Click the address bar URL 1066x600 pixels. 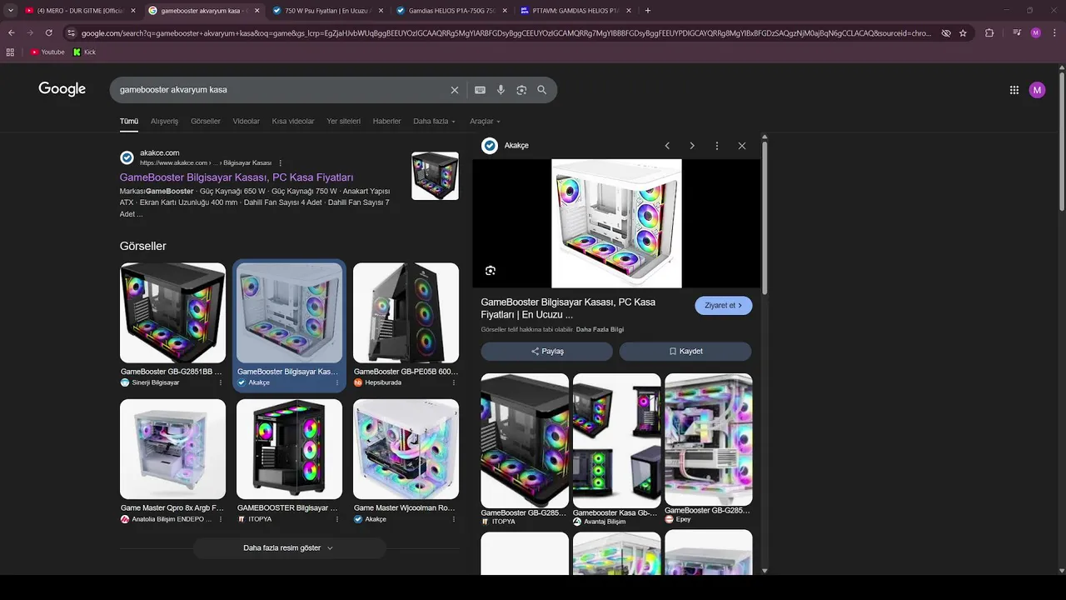pos(506,32)
